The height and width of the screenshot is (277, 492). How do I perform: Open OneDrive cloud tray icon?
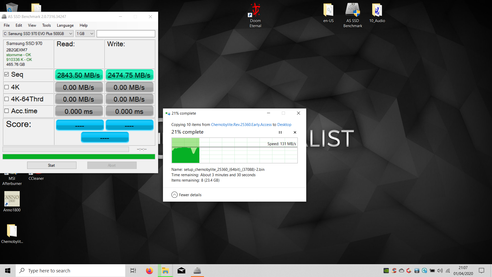point(402,271)
